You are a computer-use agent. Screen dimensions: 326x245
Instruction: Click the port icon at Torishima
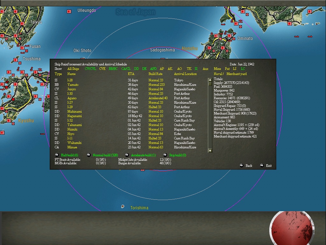pyautogui.click(x=123, y=207)
